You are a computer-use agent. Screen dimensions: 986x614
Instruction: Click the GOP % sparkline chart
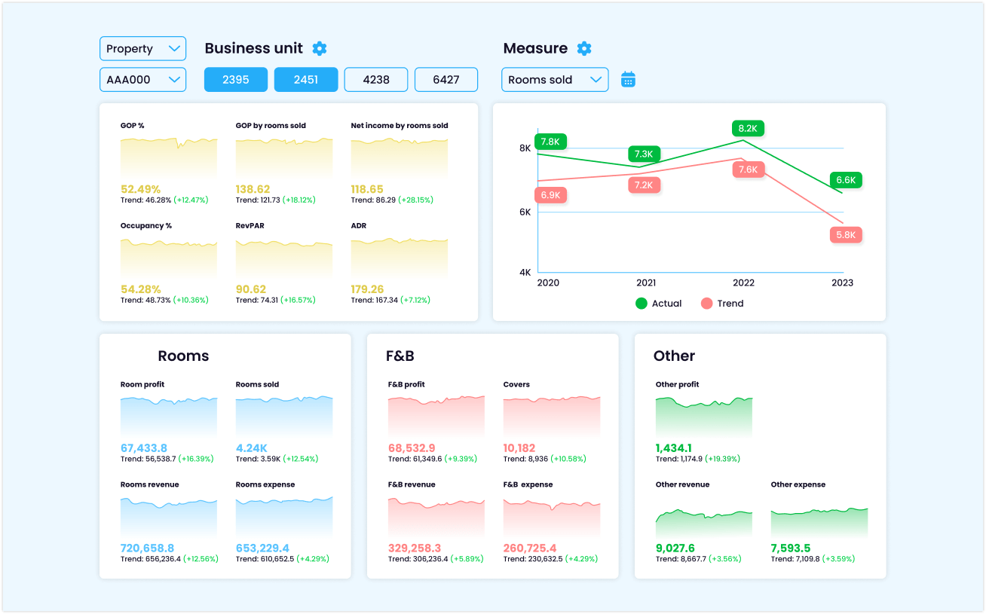click(169, 157)
